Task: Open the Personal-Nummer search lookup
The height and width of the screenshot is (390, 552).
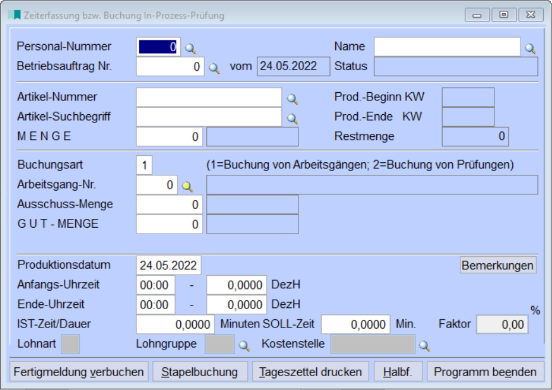Action: click(190, 46)
